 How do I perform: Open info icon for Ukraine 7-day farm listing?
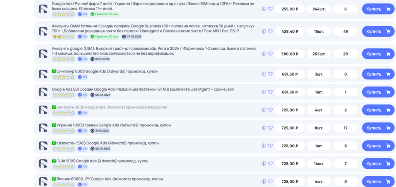[264, 9]
